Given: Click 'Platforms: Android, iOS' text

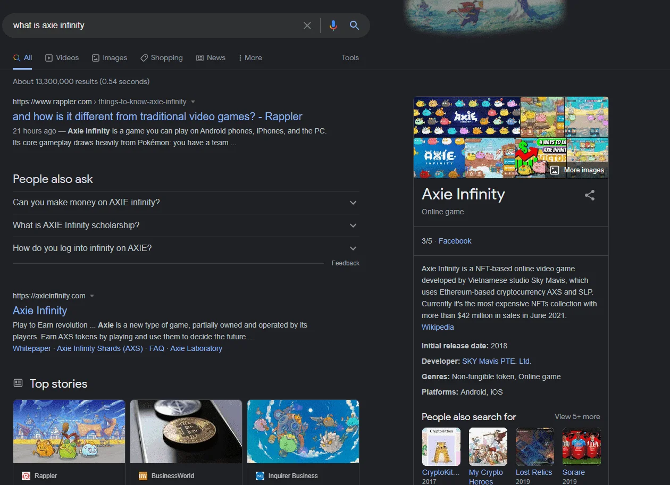Looking at the screenshot, I should [x=462, y=392].
